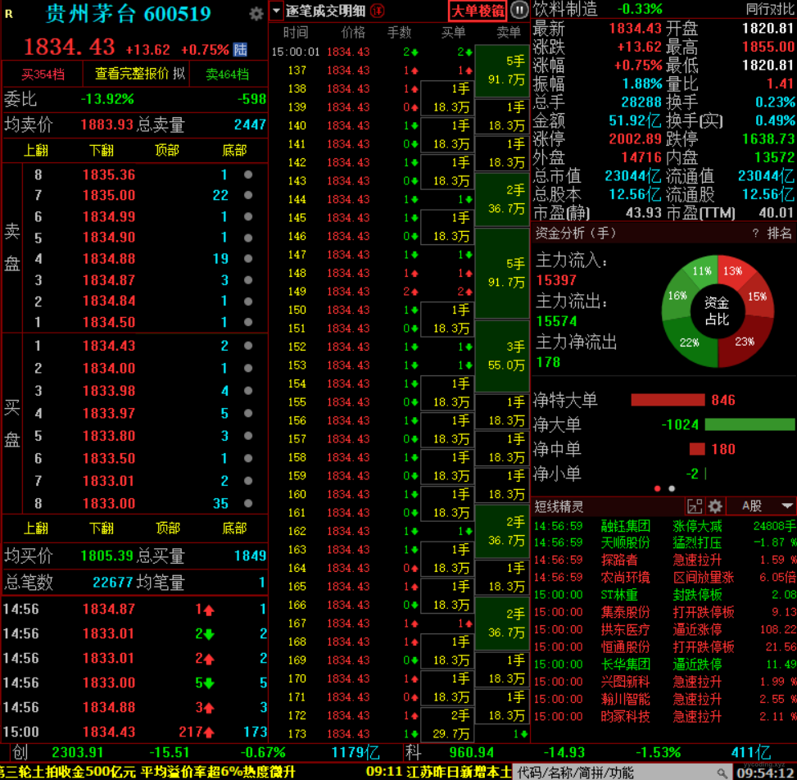The width and height of the screenshot is (797, 780).
Task: Click the pause button beside 大单棱镜
Action: point(519,10)
